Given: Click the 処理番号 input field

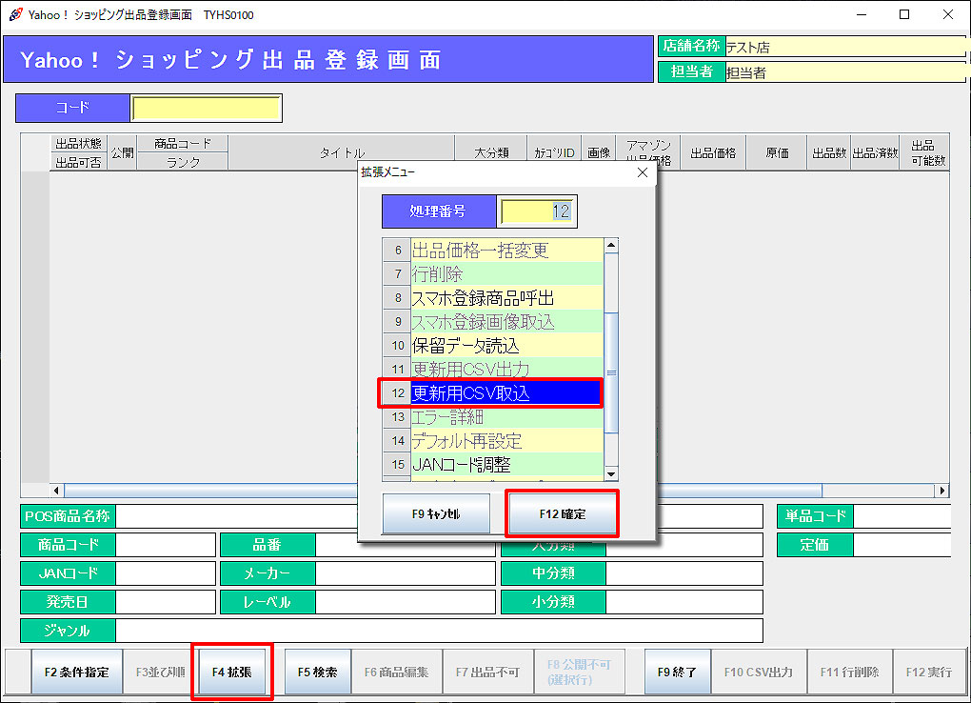Looking at the screenshot, I should click(538, 211).
